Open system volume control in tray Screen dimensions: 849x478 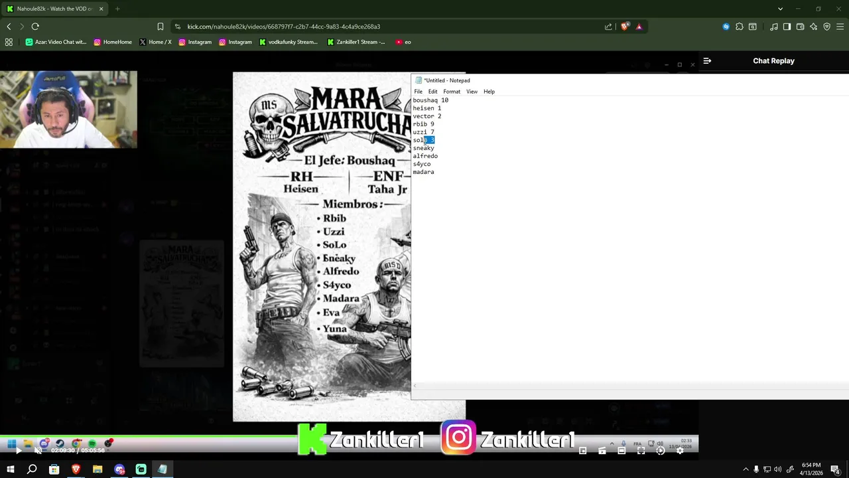coord(777,469)
